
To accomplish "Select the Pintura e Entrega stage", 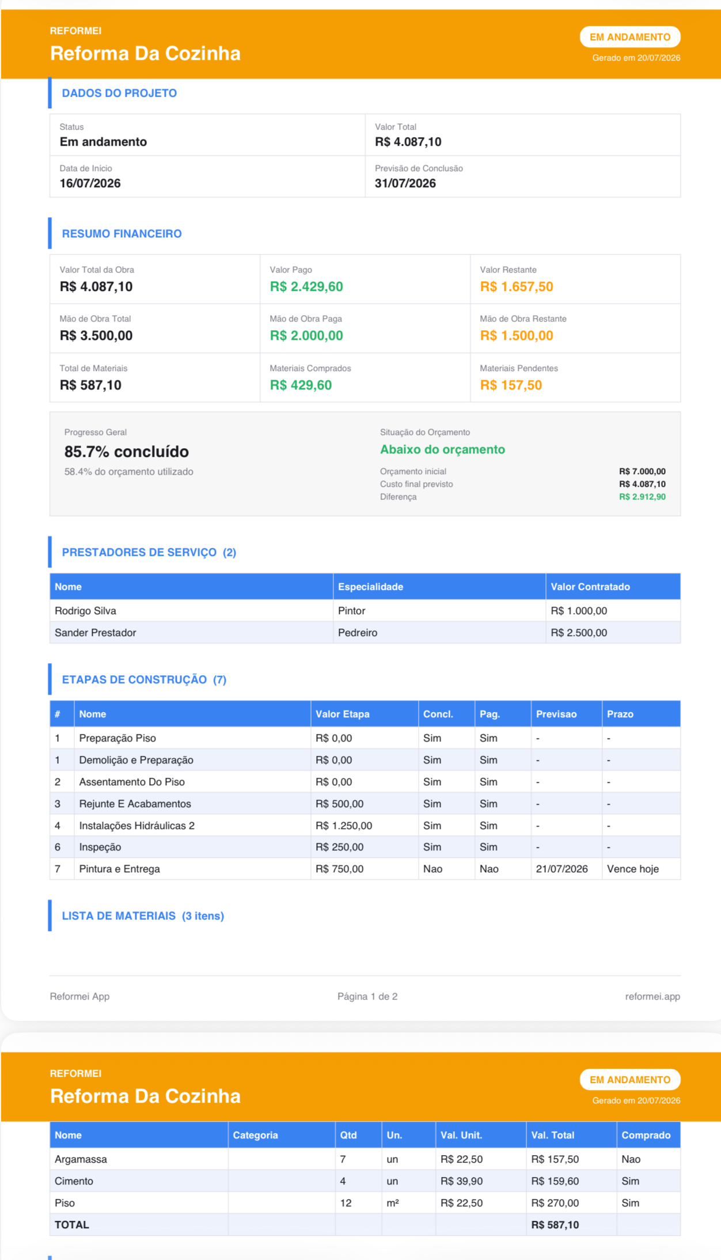I will 119,869.
